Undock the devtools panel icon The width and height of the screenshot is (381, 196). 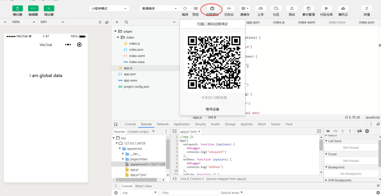coord(378,124)
